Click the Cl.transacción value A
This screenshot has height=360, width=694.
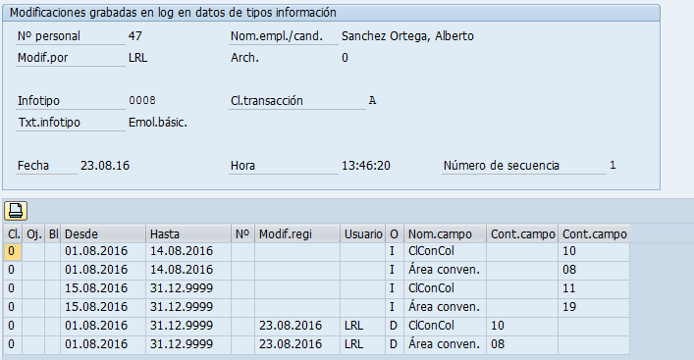[x=372, y=100]
